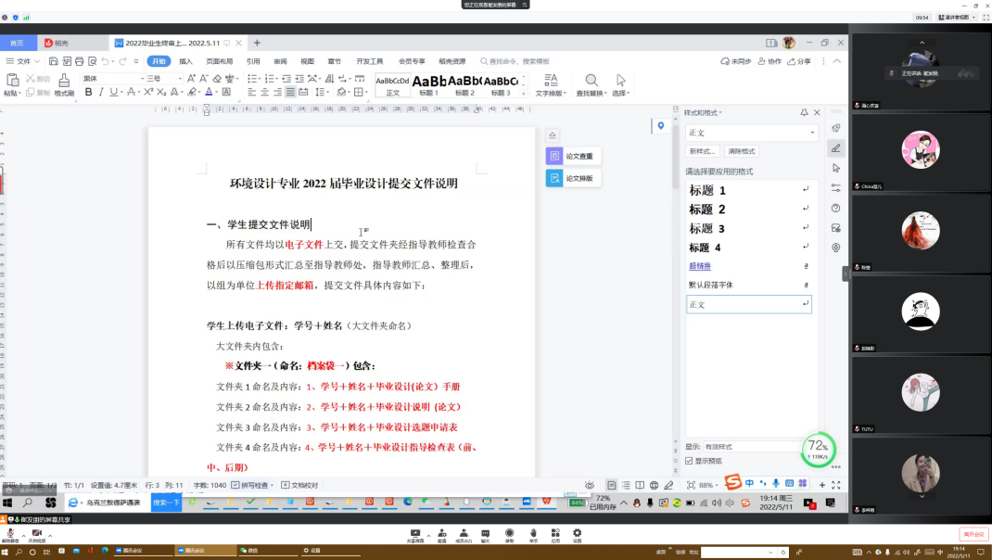
Task: Apply the text highlight color marker
Action: click(x=192, y=93)
